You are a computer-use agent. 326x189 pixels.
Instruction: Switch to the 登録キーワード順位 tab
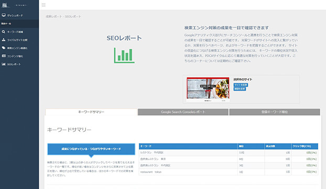275,112
